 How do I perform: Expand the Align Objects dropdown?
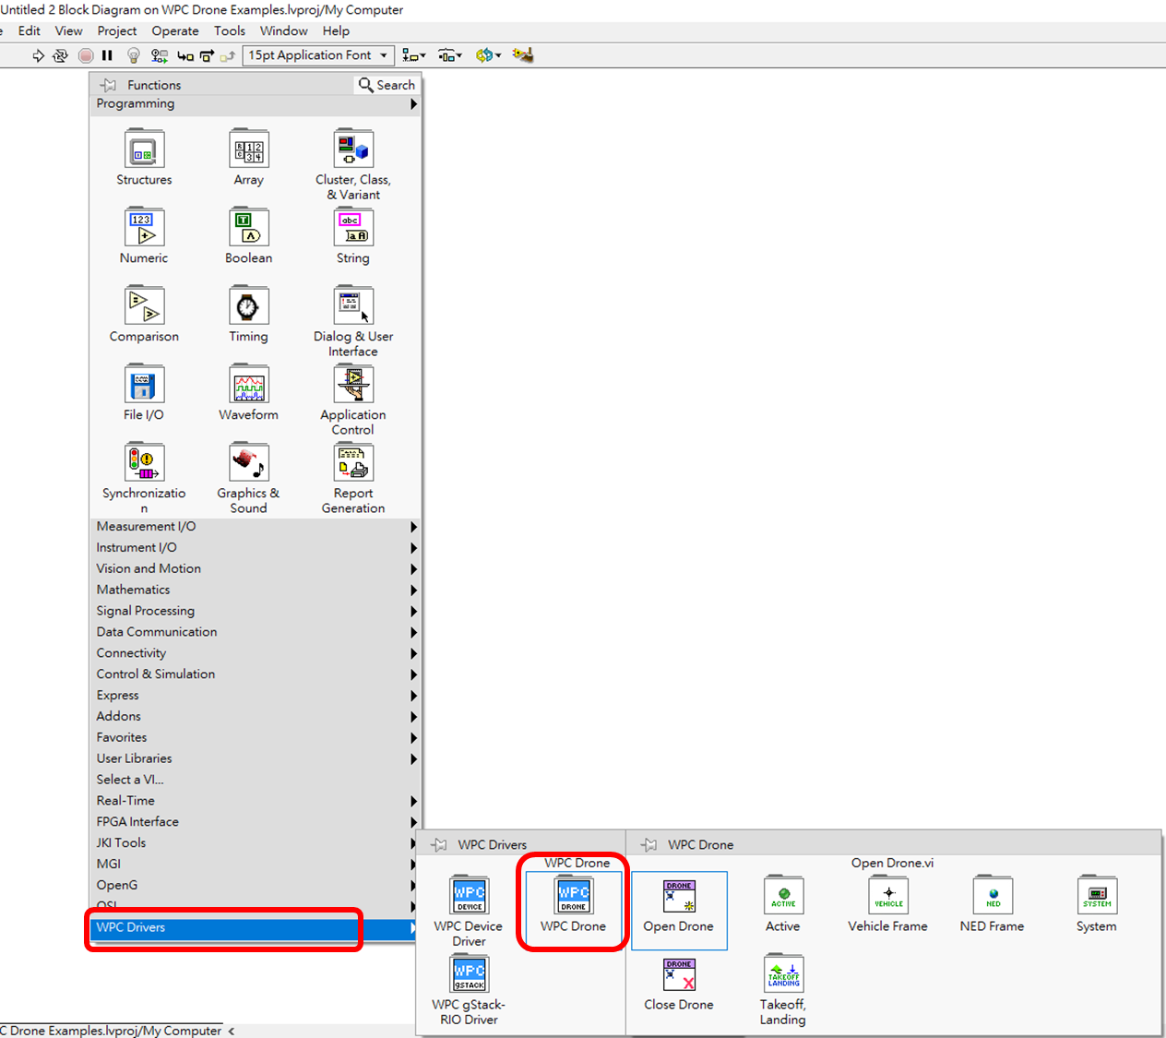[x=413, y=55]
